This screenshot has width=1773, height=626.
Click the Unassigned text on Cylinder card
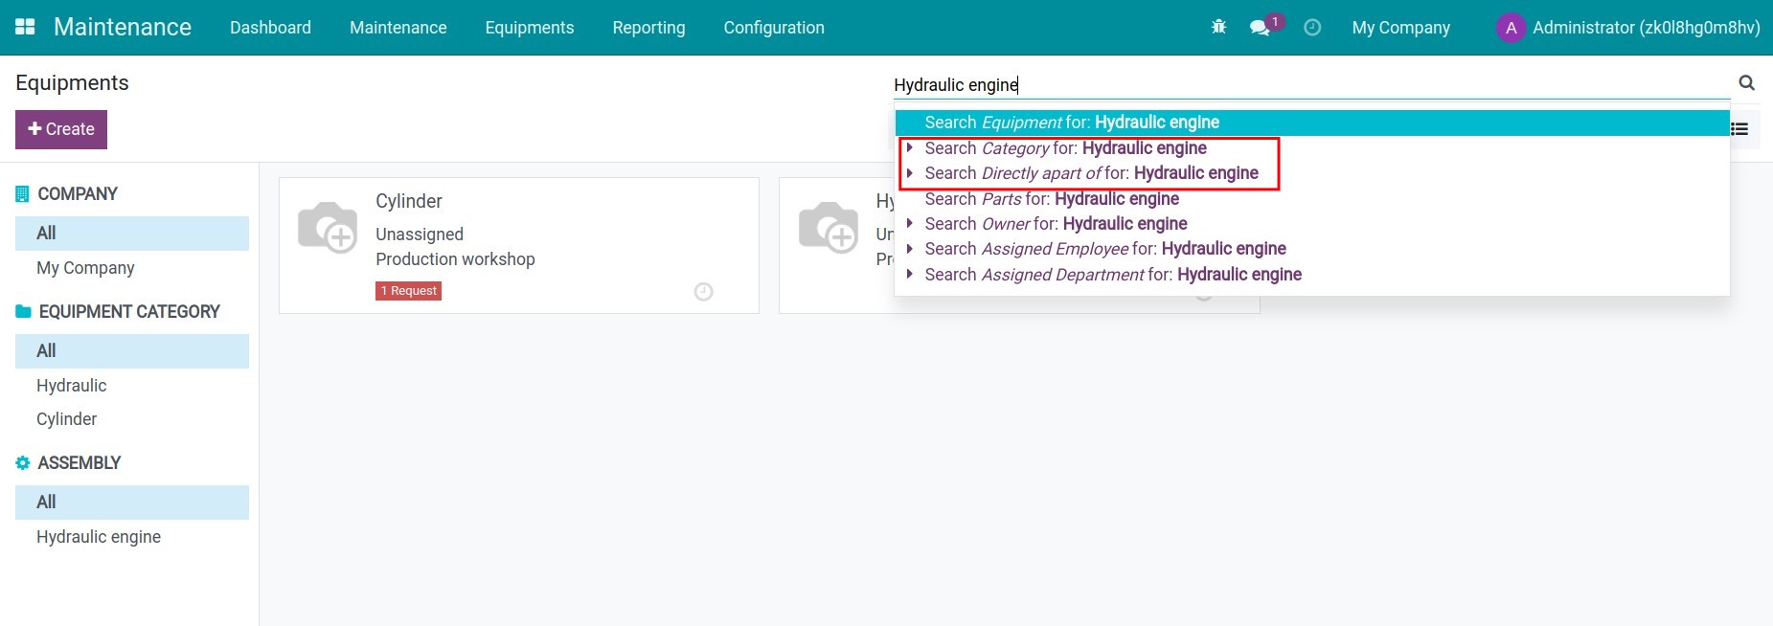(420, 235)
